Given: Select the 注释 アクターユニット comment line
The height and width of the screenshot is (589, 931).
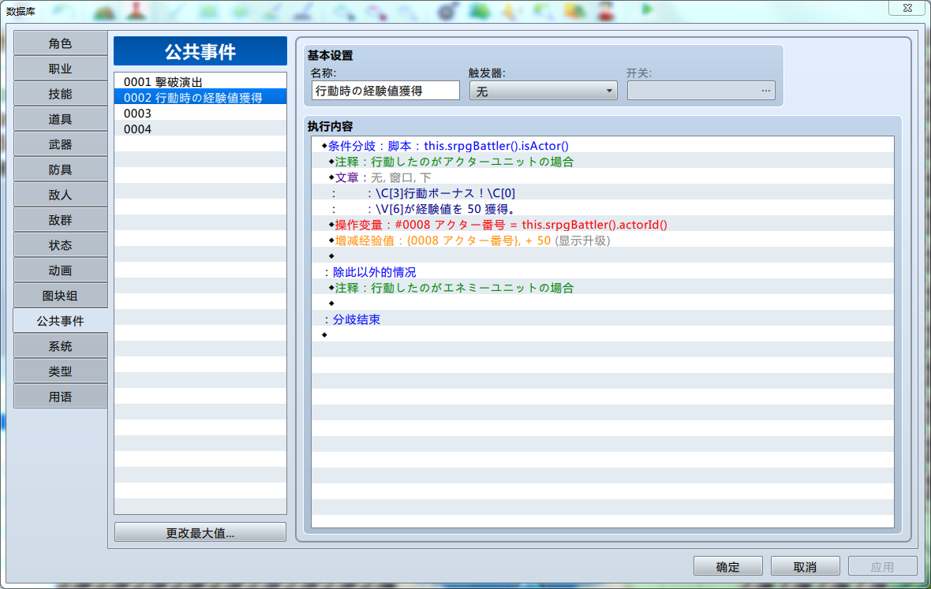Looking at the screenshot, I should pyautogui.click(x=603, y=162).
